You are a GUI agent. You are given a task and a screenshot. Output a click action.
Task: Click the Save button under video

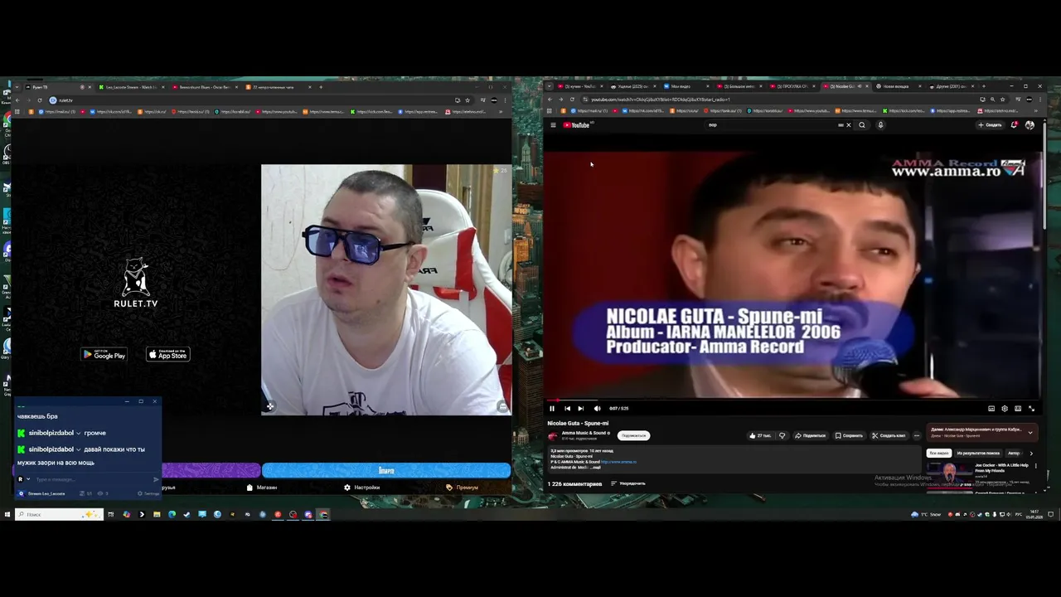pyautogui.click(x=849, y=435)
